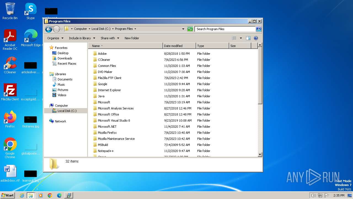Sort by the Size column header

coord(240,46)
